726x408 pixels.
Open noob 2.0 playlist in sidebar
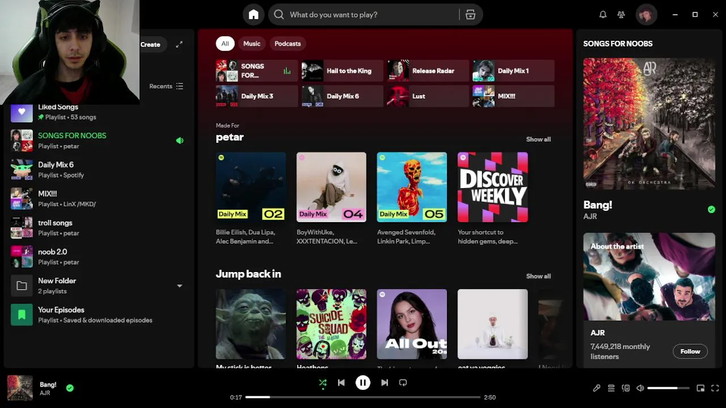click(99, 257)
